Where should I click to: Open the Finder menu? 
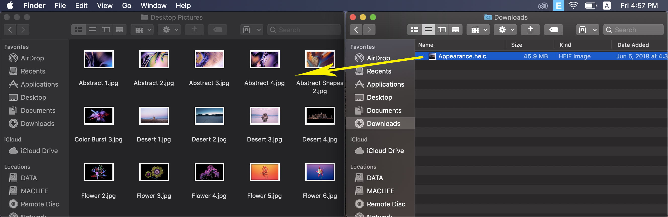(x=34, y=6)
